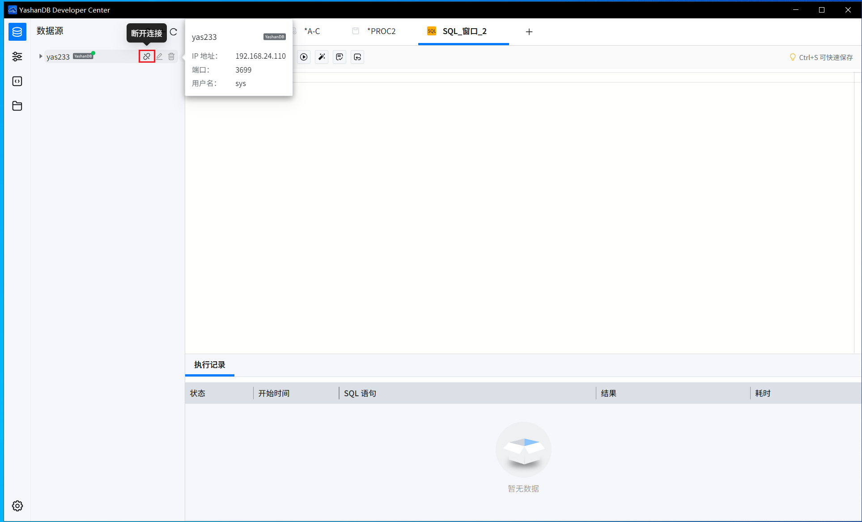Click the checklist toolbar icon
The height and width of the screenshot is (522, 862).
click(340, 57)
